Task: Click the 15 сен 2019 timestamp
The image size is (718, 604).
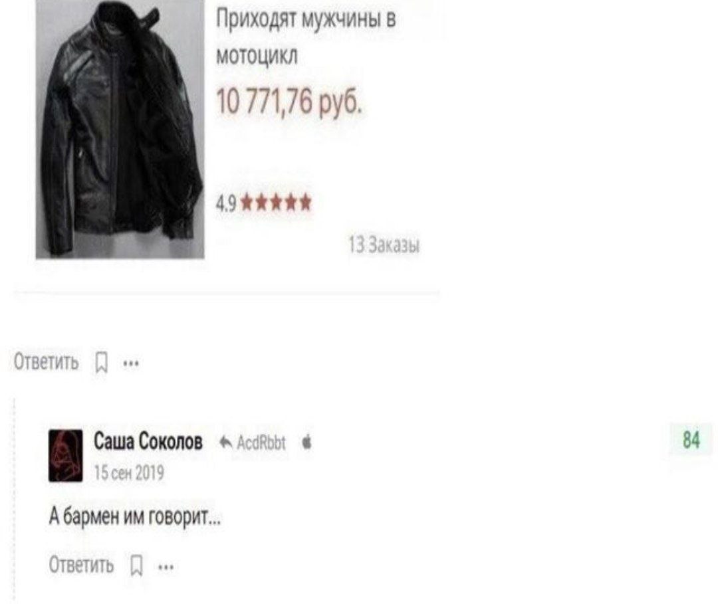Action: [129, 472]
